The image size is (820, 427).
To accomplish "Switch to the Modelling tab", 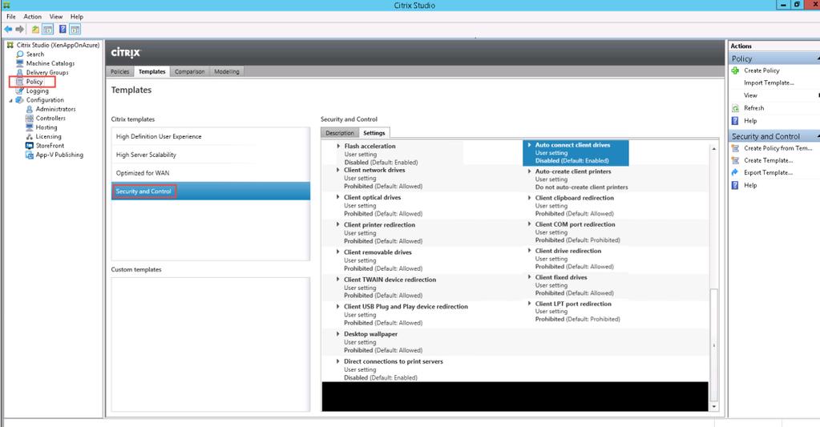I will click(x=226, y=71).
